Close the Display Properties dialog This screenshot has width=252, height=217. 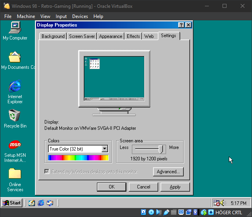[188, 25]
